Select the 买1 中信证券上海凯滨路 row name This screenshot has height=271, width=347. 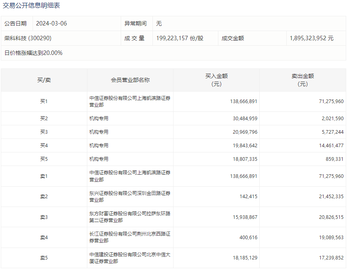point(130,101)
